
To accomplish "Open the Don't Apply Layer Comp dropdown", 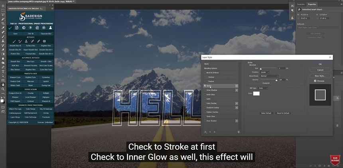I will pos(318,28).
